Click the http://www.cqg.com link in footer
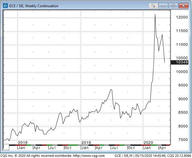The image size is (192, 158). (89, 156)
